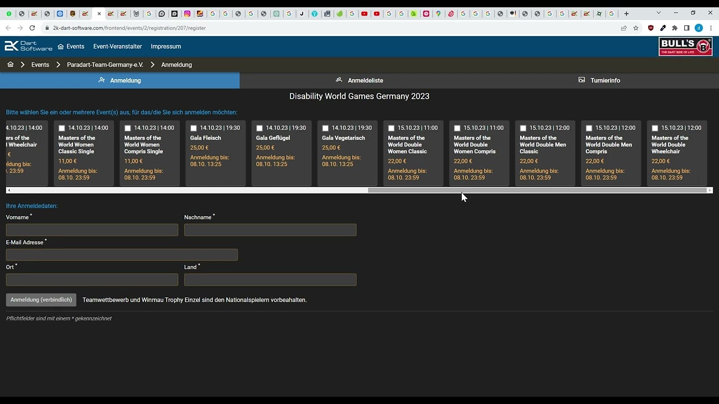This screenshot has width=719, height=404.
Task: Open the Chrome profile avatar
Action: pyautogui.click(x=699, y=28)
